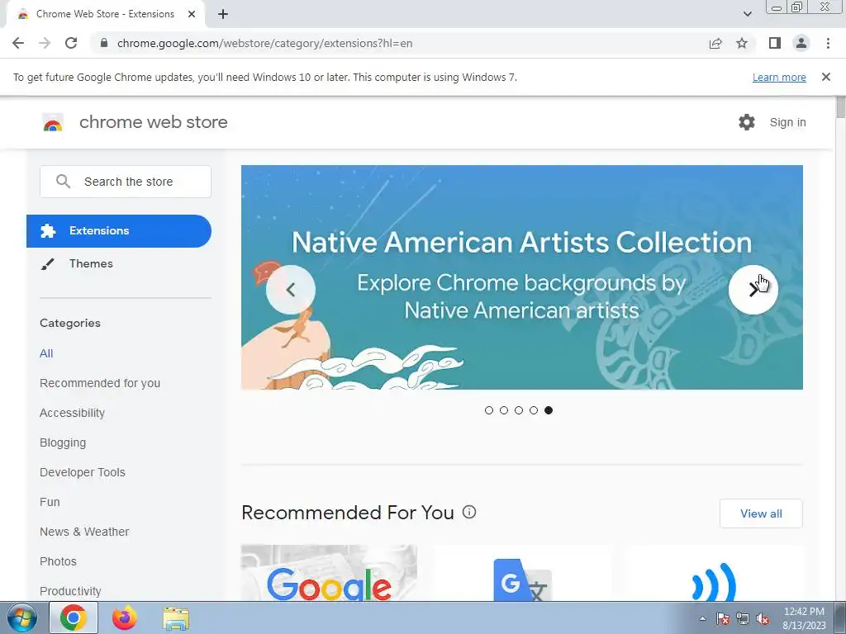Open the taskbar clock and date
Image resolution: width=846 pixels, height=634 pixels.
coord(804,618)
